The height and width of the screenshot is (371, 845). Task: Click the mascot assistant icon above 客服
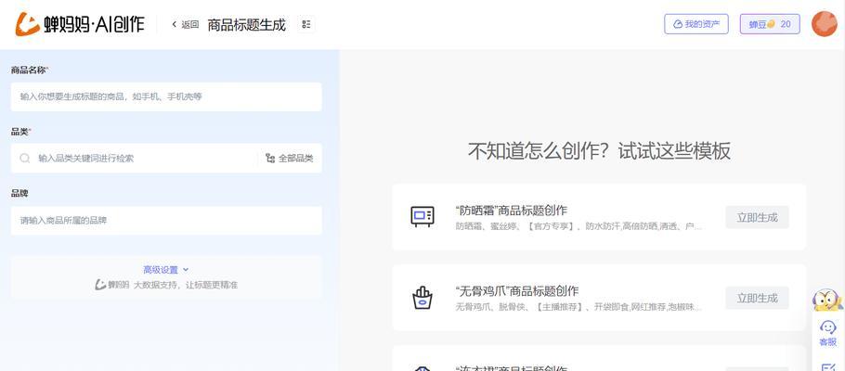point(827,300)
